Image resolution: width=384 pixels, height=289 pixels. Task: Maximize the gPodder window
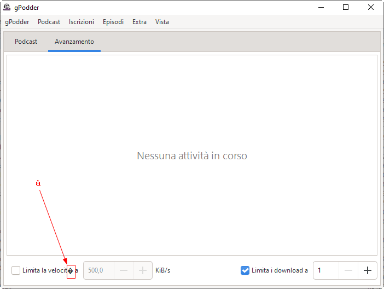tap(346, 7)
